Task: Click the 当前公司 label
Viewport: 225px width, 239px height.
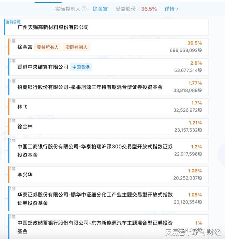Action: pos(13,22)
